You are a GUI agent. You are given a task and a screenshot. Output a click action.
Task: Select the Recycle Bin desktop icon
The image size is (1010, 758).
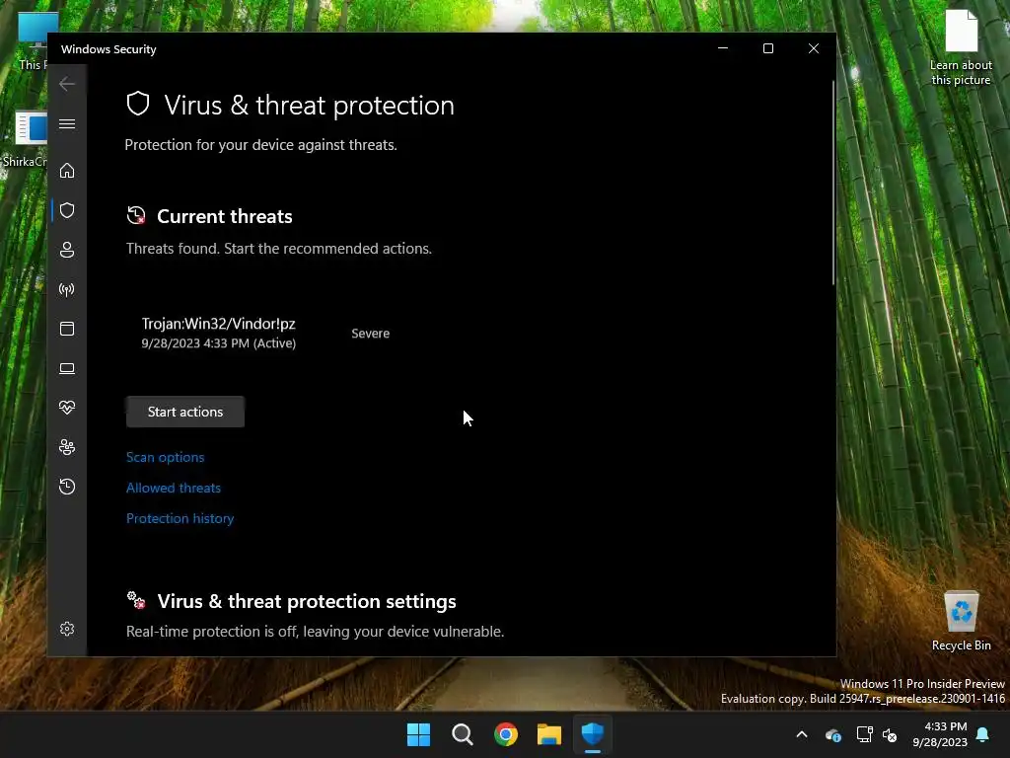(x=962, y=621)
